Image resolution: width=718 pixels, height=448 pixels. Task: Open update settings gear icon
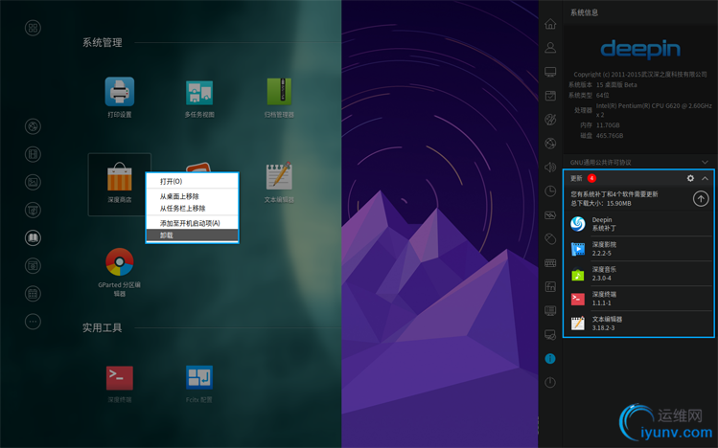pos(690,178)
